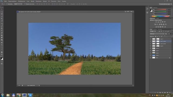Open the status bar document info arrow
The width and height of the screenshot is (173, 97).
39,85
